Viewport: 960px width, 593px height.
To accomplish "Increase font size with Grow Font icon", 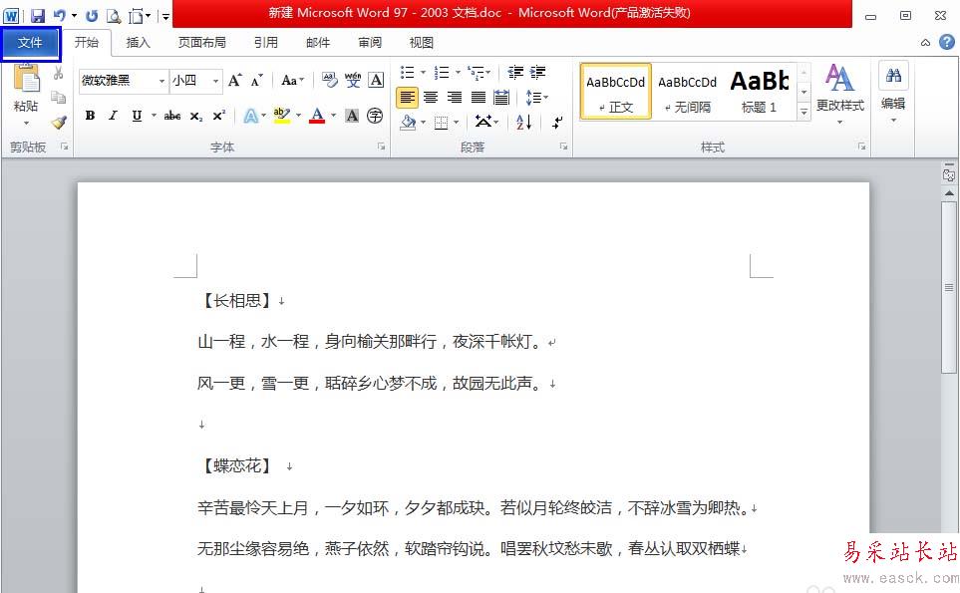I will point(235,80).
